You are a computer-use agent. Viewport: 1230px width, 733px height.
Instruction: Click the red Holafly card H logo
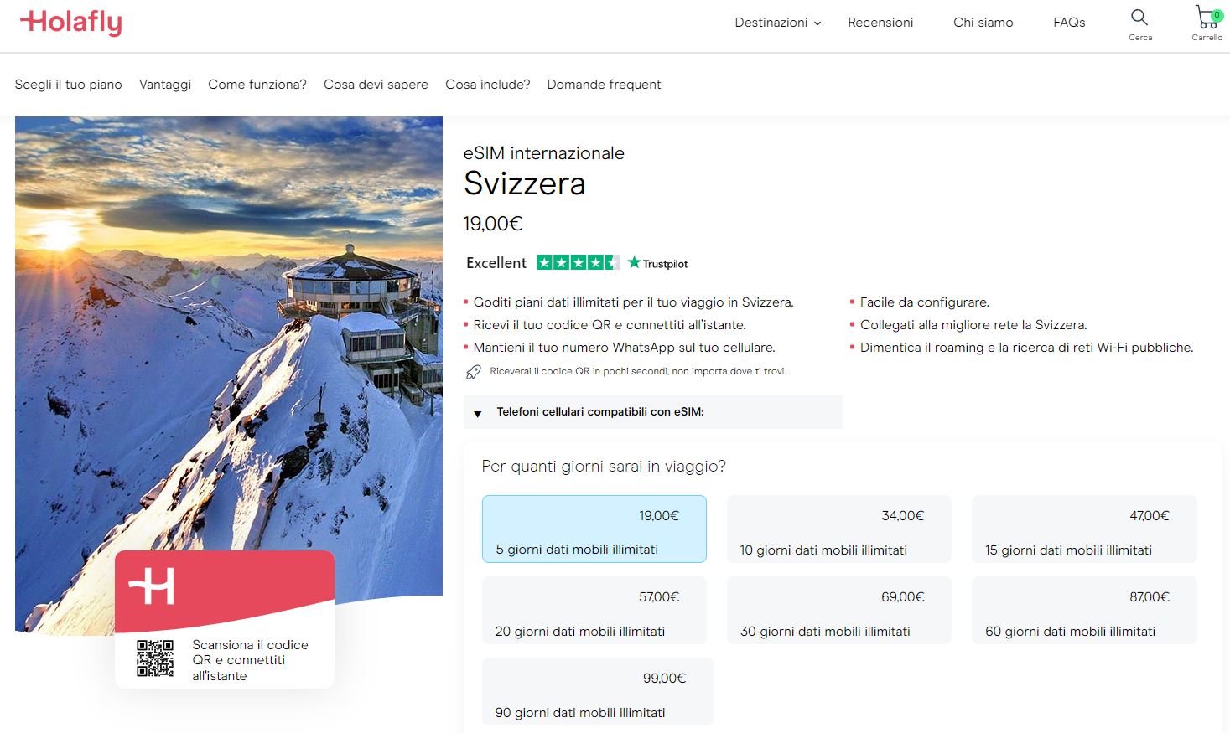pyautogui.click(x=152, y=586)
